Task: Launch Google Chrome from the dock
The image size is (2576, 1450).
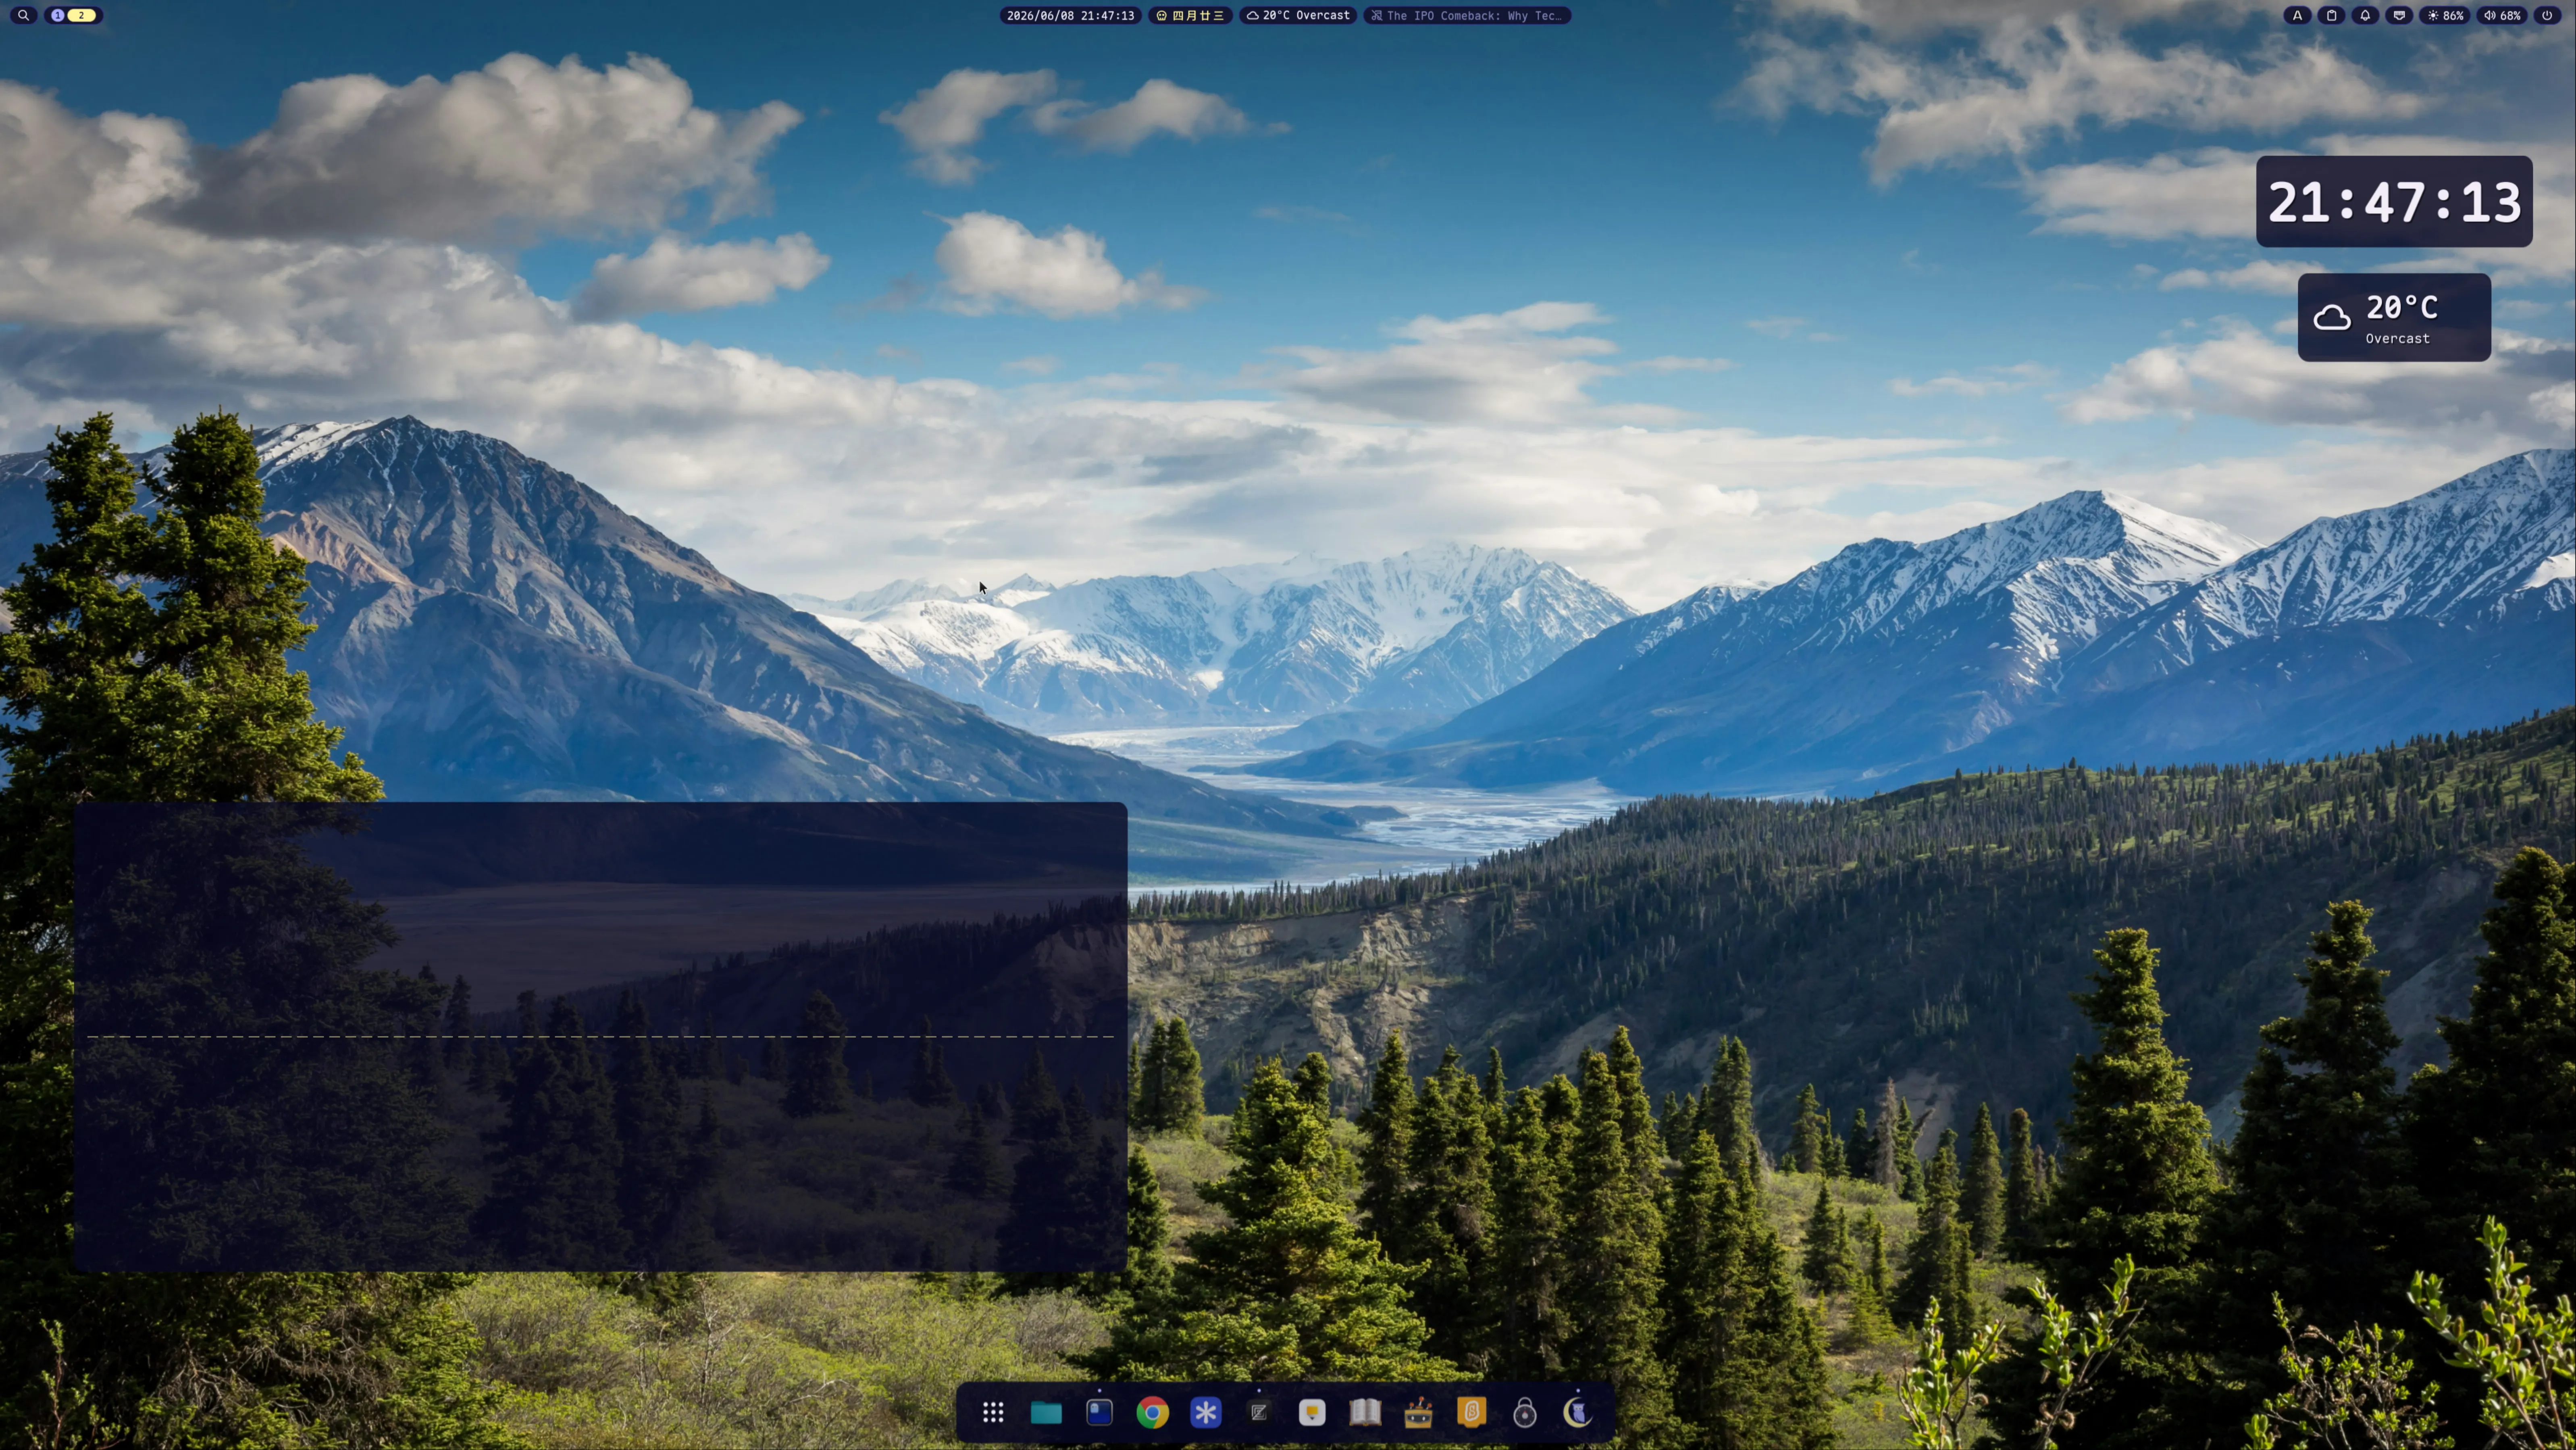Action: tap(1152, 1412)
